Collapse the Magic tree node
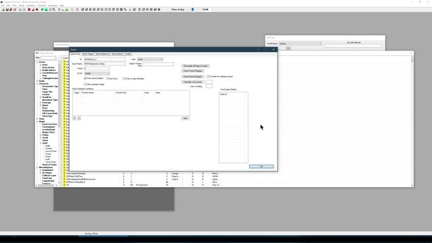This screenshot has height=243, width=432. pyautogui.click(x=38, y=122)
